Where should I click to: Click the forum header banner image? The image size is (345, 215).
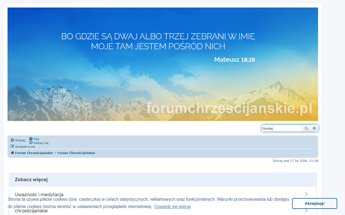pos(163,64)
